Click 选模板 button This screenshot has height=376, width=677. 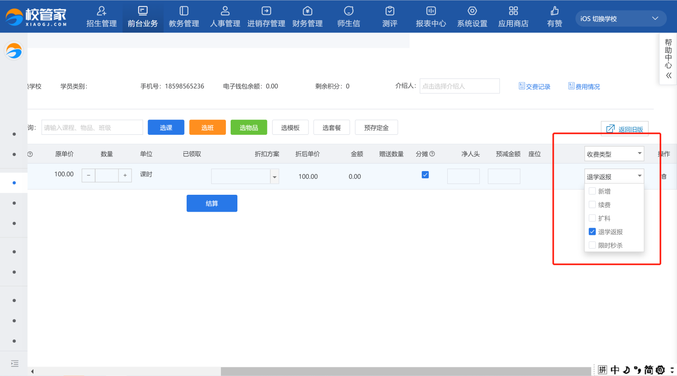[290, 127]
